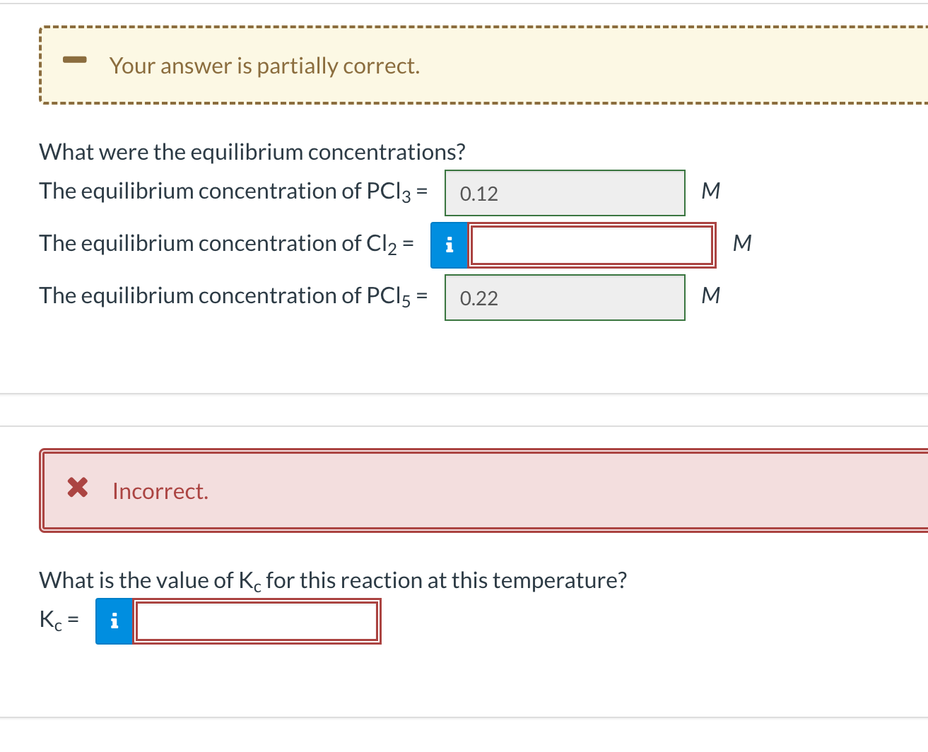
Task: Click the M unit label beside Cl2
Action: pyautogui.click(x=741, y=243)
